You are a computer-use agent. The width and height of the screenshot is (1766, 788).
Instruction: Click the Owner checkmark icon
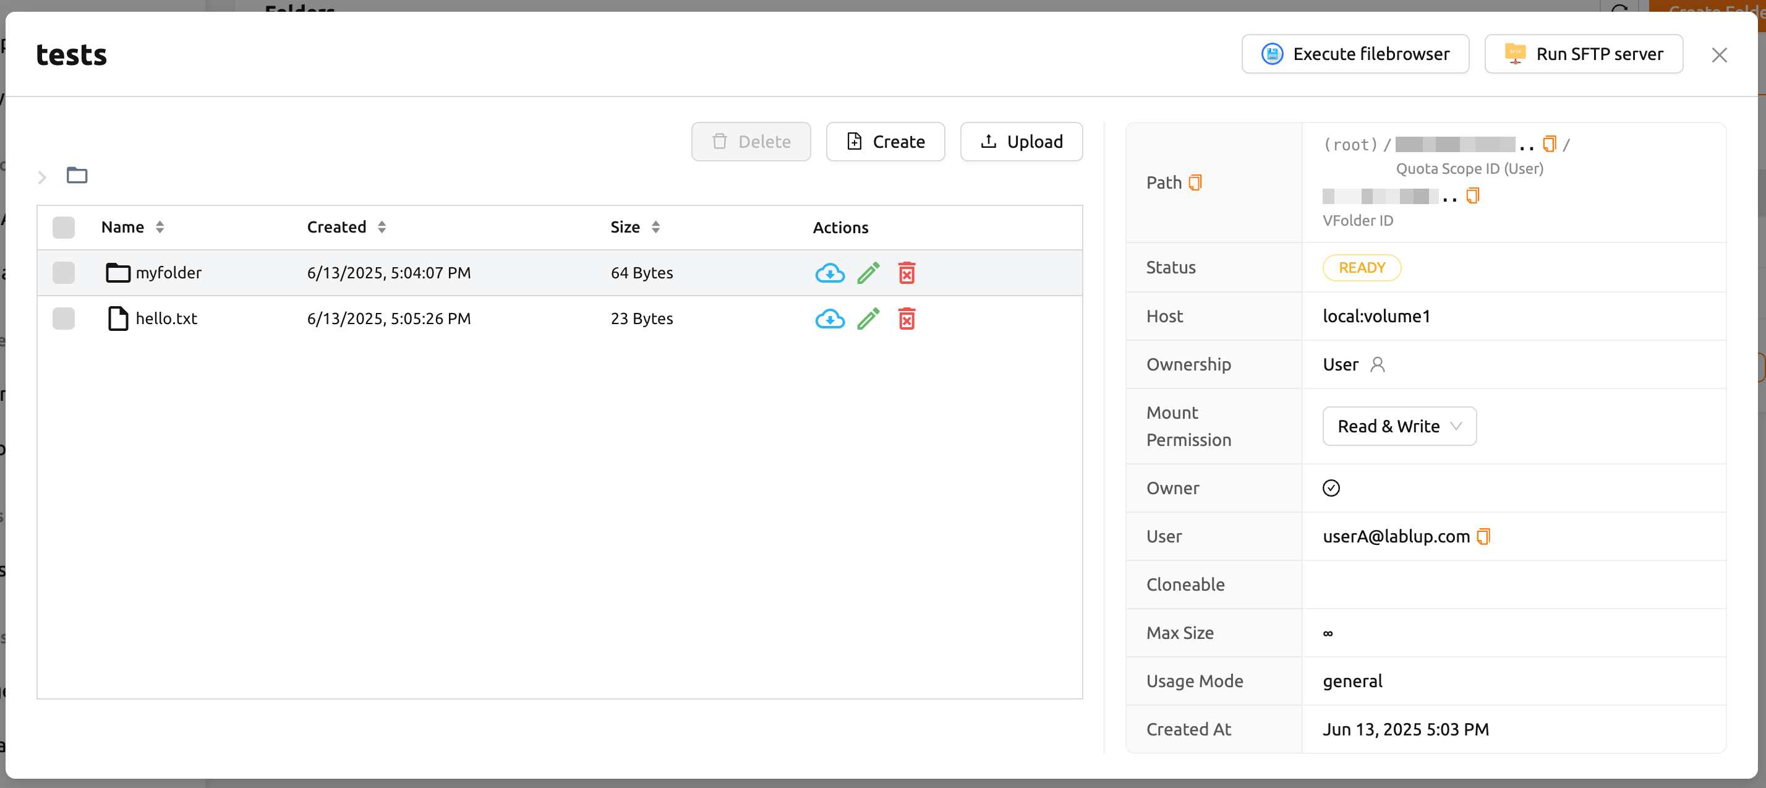click(1331, 488)
